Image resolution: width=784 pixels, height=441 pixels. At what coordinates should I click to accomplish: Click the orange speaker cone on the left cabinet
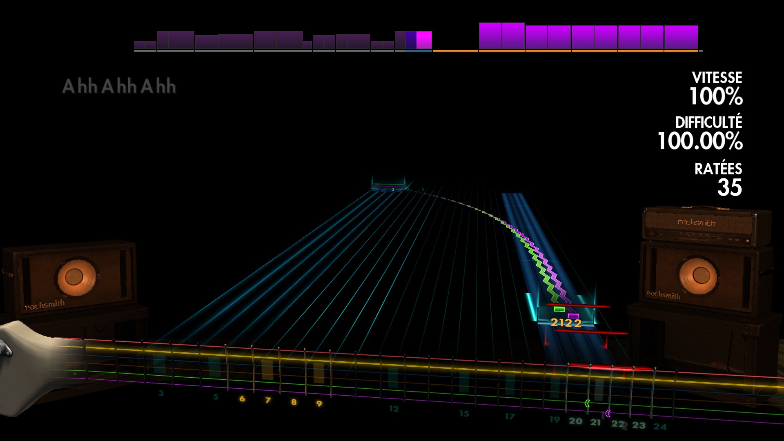click(x=76, y=277)
